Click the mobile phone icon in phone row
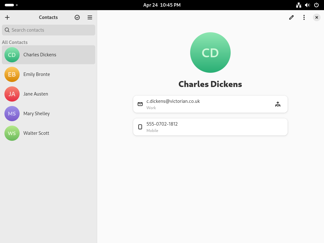The height and width of the screenshot is (243, 324). (x=140, y=127)
